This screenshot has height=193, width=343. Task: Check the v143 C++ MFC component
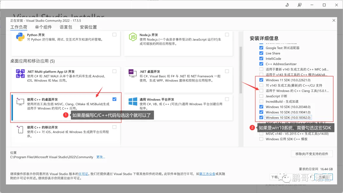pos(261,69)
